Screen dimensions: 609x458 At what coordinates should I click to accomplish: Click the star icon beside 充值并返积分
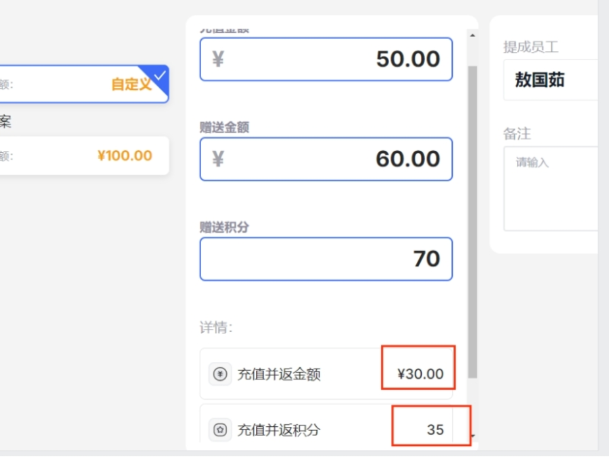(x=220, y=430)
